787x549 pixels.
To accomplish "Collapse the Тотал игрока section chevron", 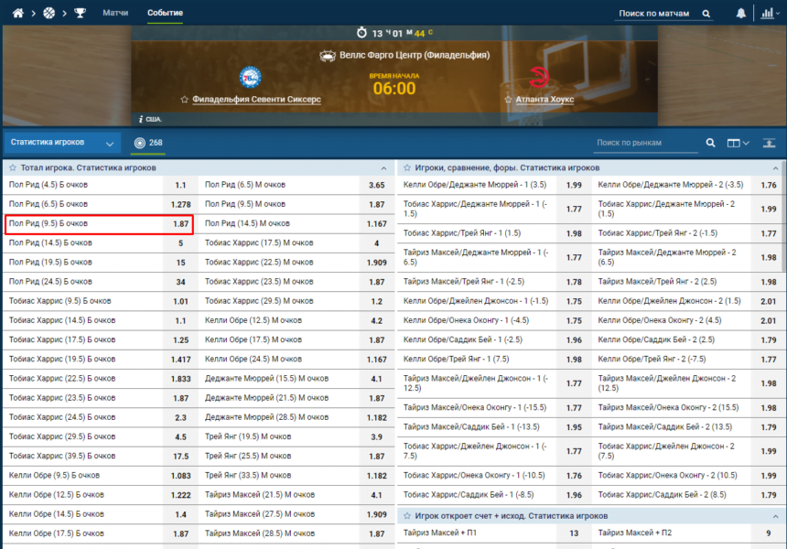I will [x=384, y=168].
